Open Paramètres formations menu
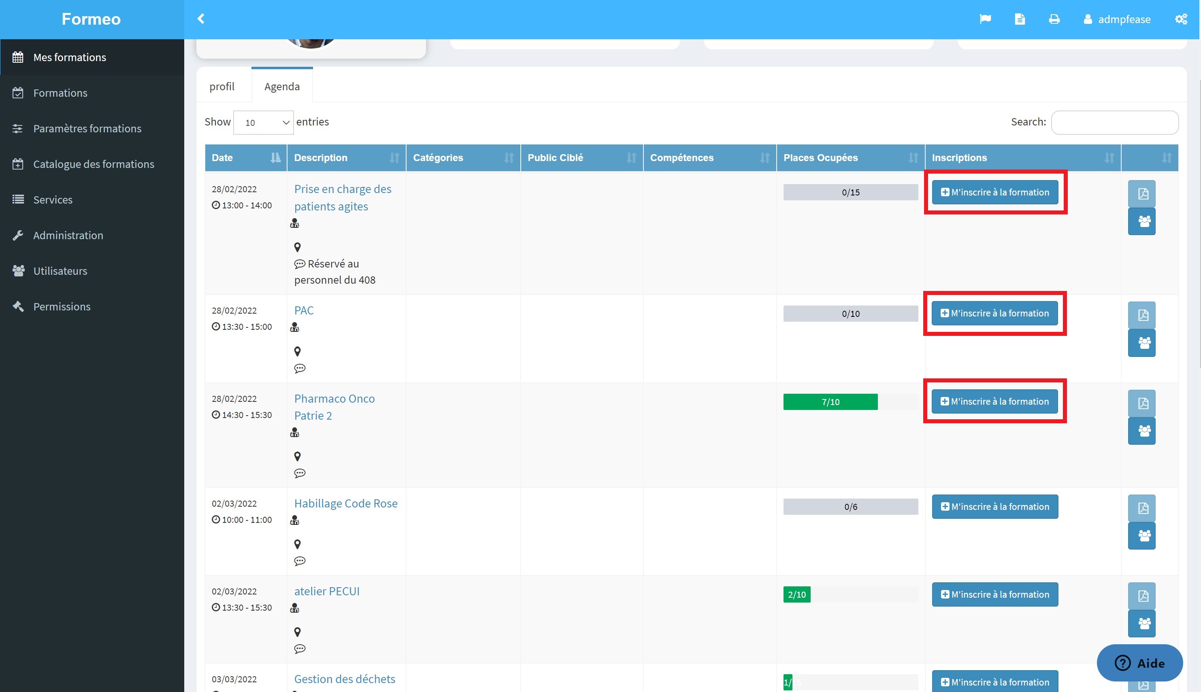The width and height of the screenshot is (1201, 692). (92, 128)
